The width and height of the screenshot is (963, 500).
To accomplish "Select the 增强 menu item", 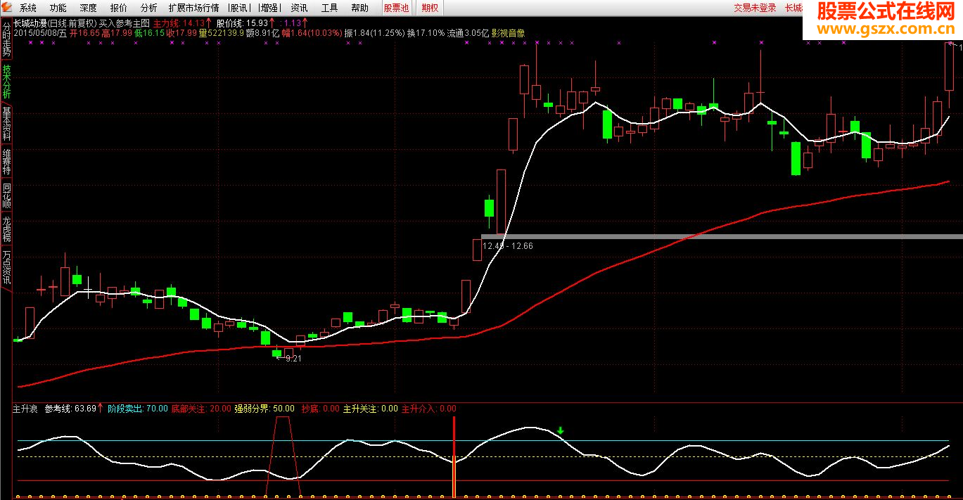I will (x=269, y=8).
